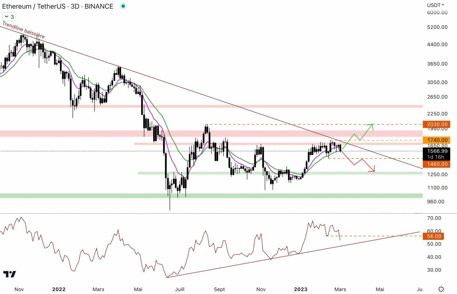Viewport: 457px width, 294px height.
Task: Select the "Trendline baissière" text annotation
Action: 23,30
